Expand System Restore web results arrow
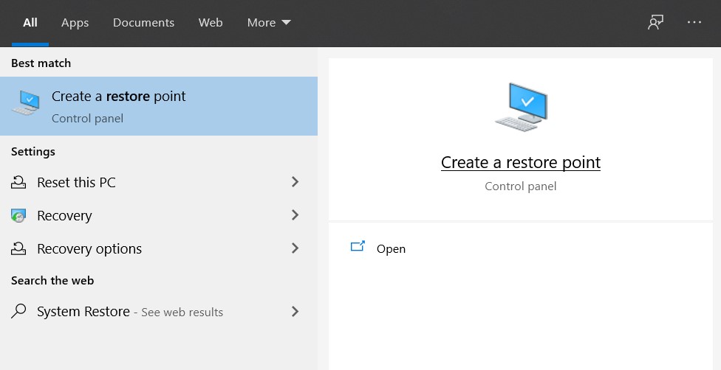721x370 pixels. tap(295, 312)
